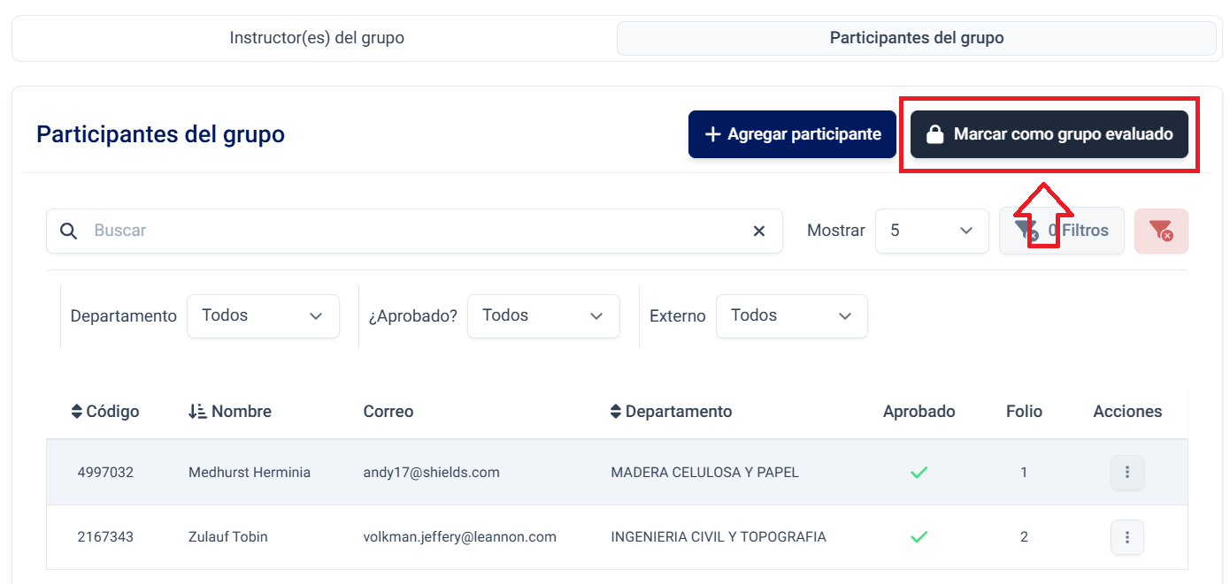1230x584 pixels.
Task: Sort table by Departamento column
Action: point(671,412)
